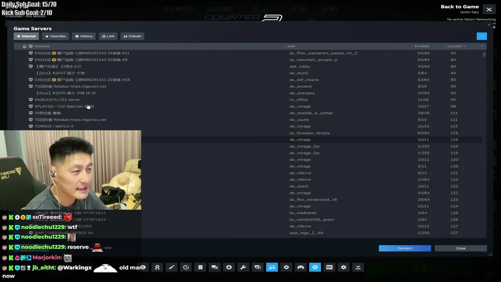The image size is (501, 282).
Task: Click map name awp_lego_2_4ill
Action: pos(306,233)
